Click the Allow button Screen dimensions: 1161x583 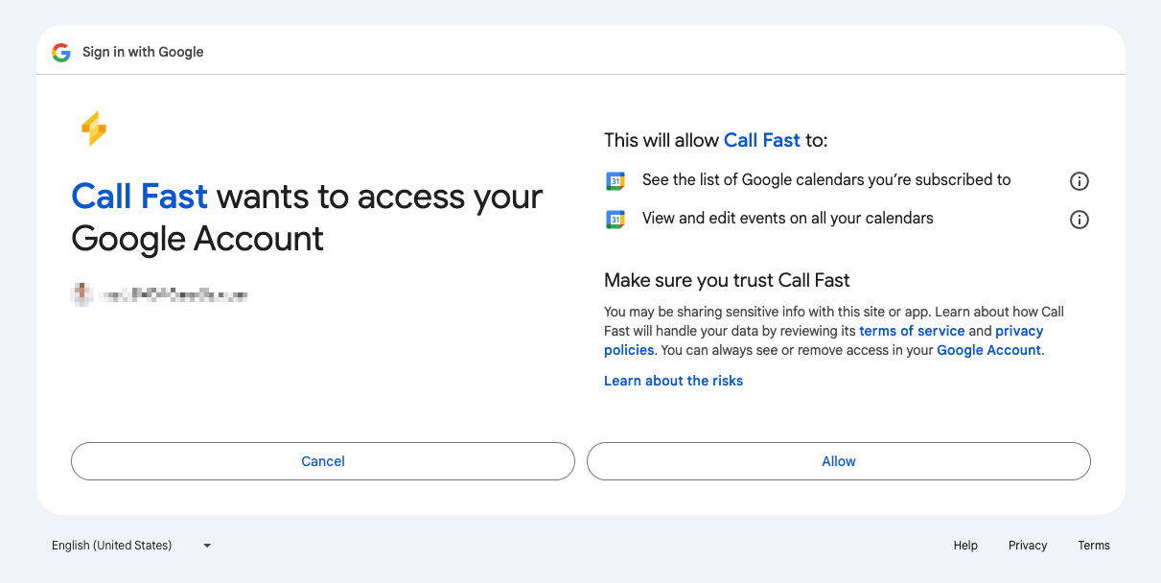click(839, 461)
